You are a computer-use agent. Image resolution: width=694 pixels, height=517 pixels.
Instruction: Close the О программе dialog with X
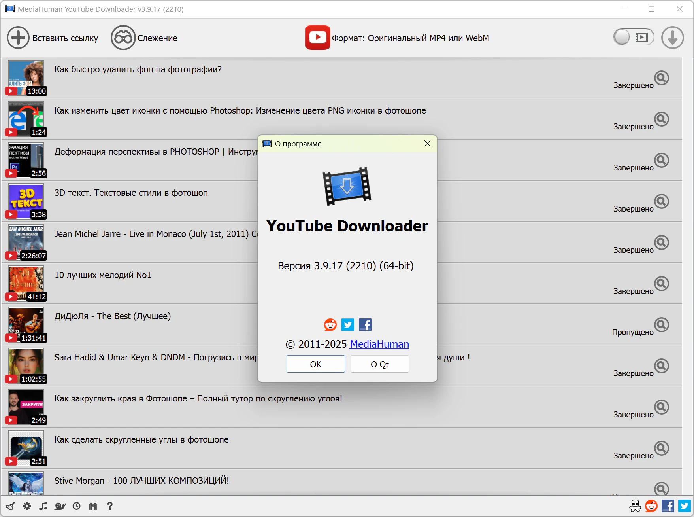coord(427,144)
